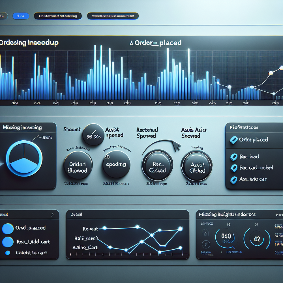This screenshot has width=283, height=283.
Task: Click the blue pill button in top bar
Action: pyautogui.click(x=21, y=16)
